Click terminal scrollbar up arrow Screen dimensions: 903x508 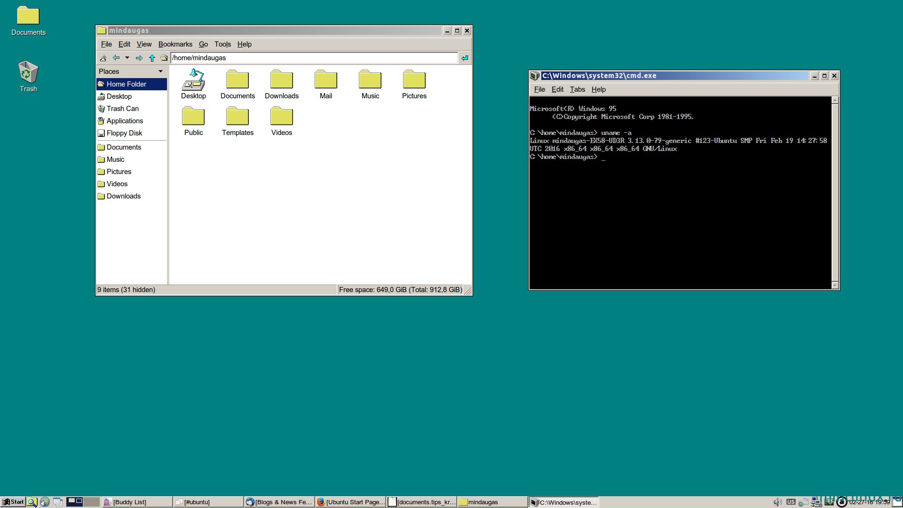(x=835, y=100)
